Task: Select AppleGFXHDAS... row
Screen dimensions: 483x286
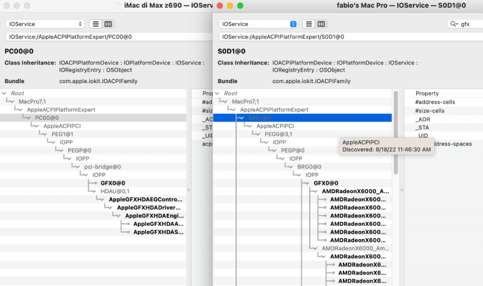Action: [158, 232]
